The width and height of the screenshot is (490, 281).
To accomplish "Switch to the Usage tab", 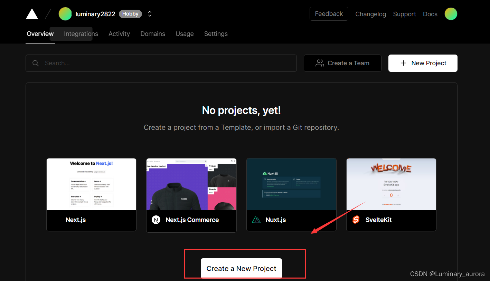I will (185, 34).
